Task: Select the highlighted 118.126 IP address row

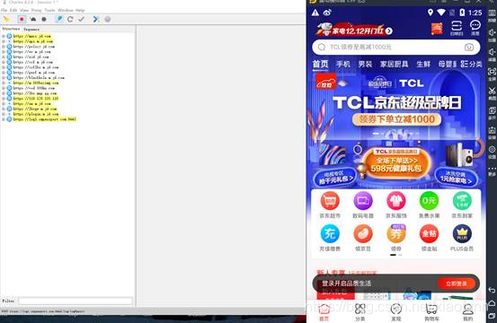Action: click(x=36, y=99)
